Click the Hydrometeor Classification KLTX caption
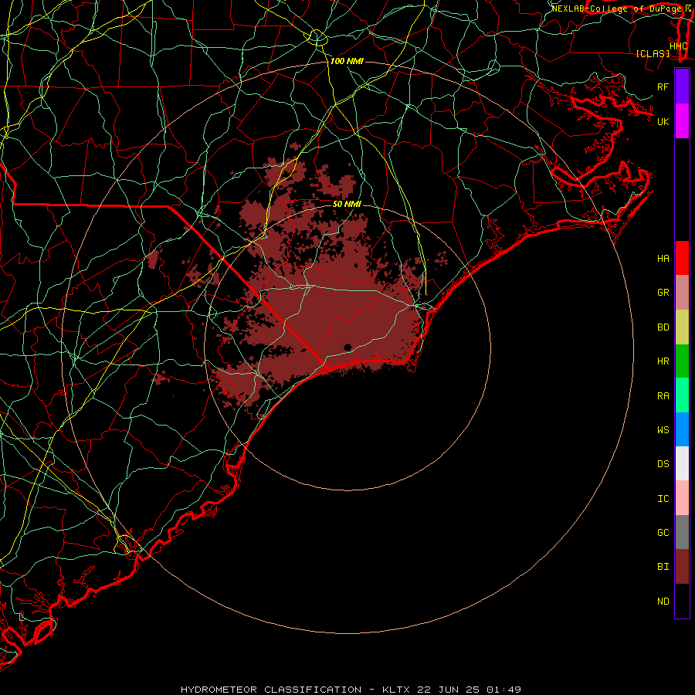 [351, 690]
